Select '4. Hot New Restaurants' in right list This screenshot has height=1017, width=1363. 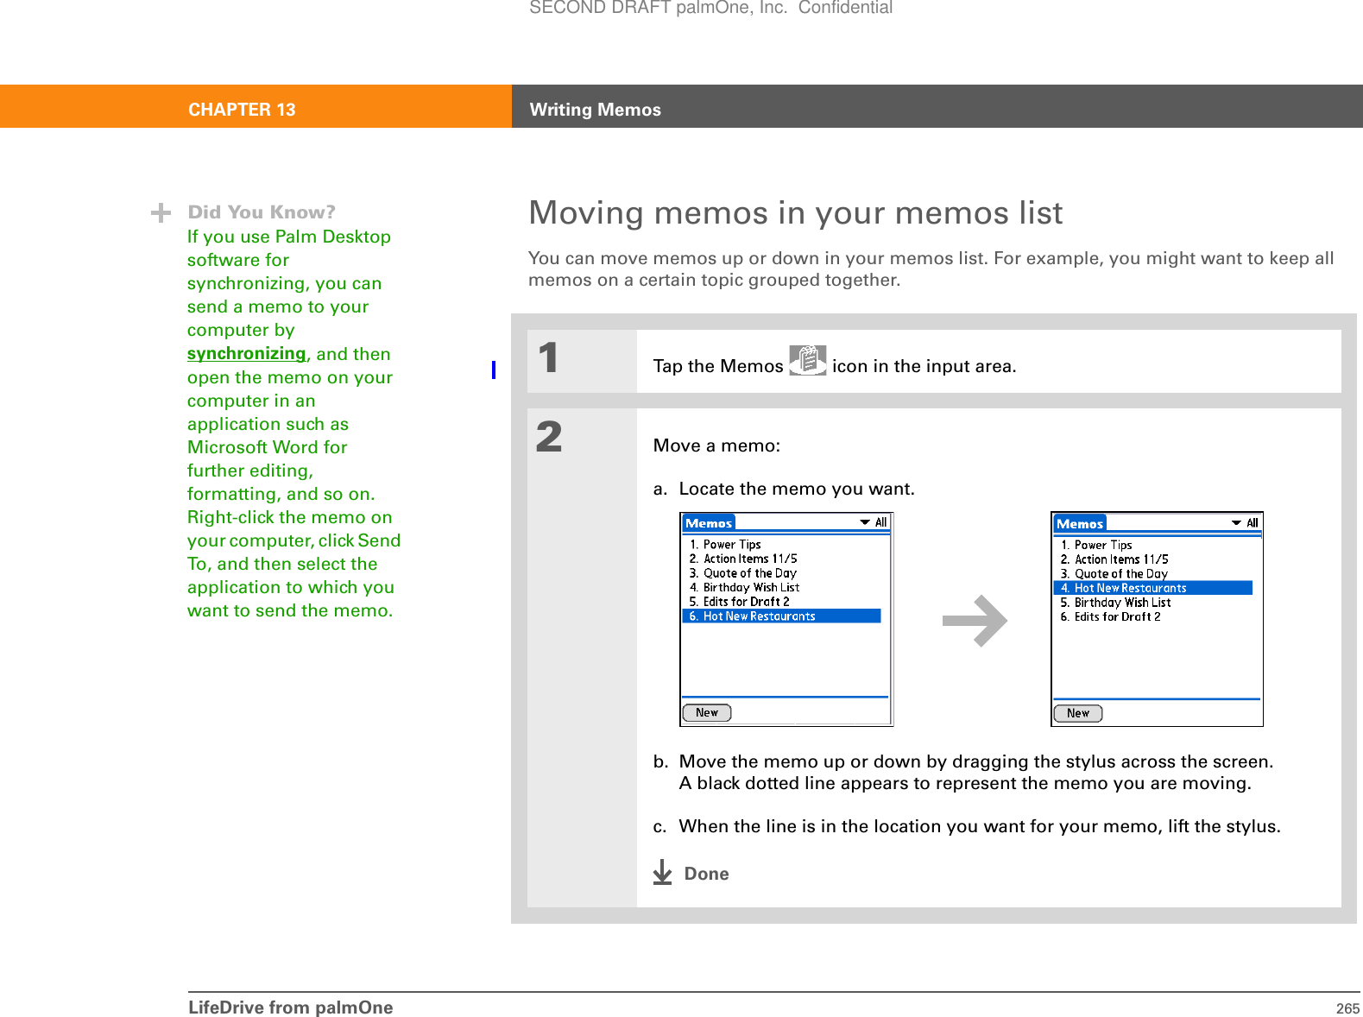[x=1152, y=588]
